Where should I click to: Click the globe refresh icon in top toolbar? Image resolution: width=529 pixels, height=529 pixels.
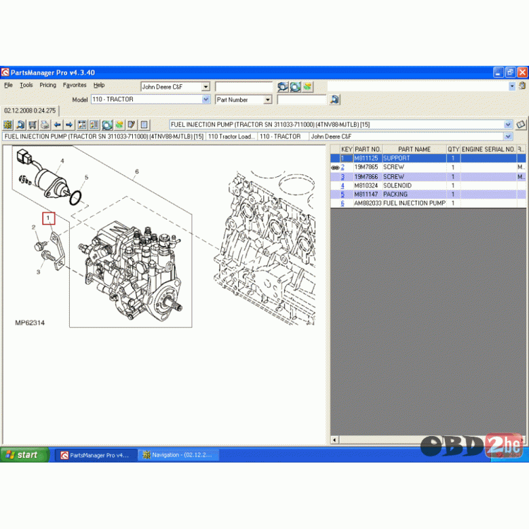295,87
